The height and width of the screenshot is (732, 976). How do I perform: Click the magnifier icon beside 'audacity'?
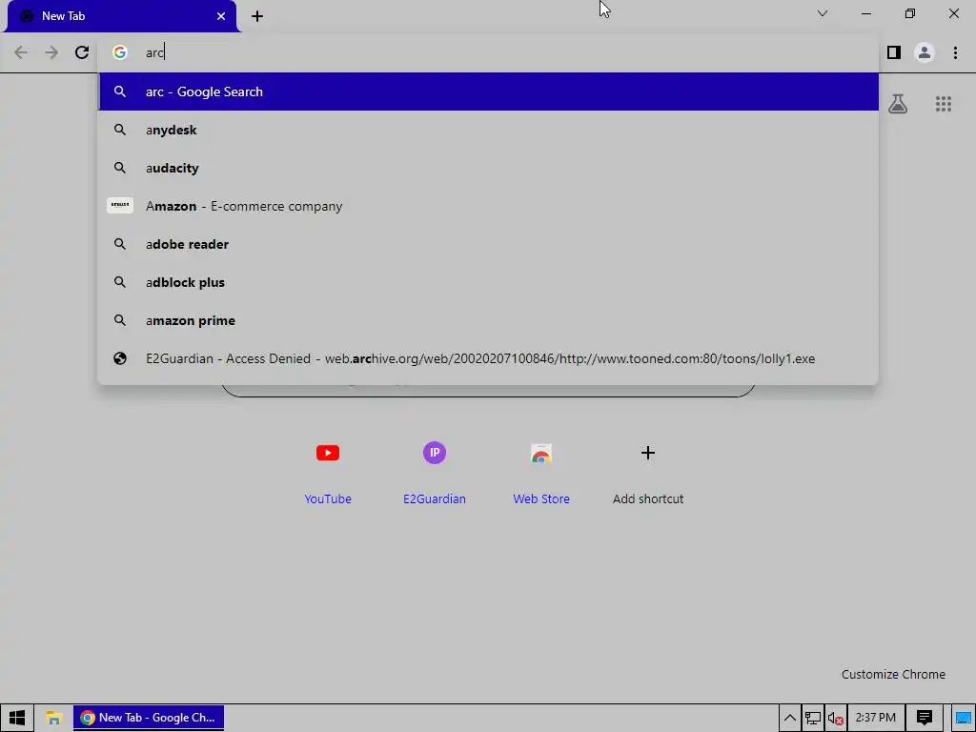tap(119, 168)
